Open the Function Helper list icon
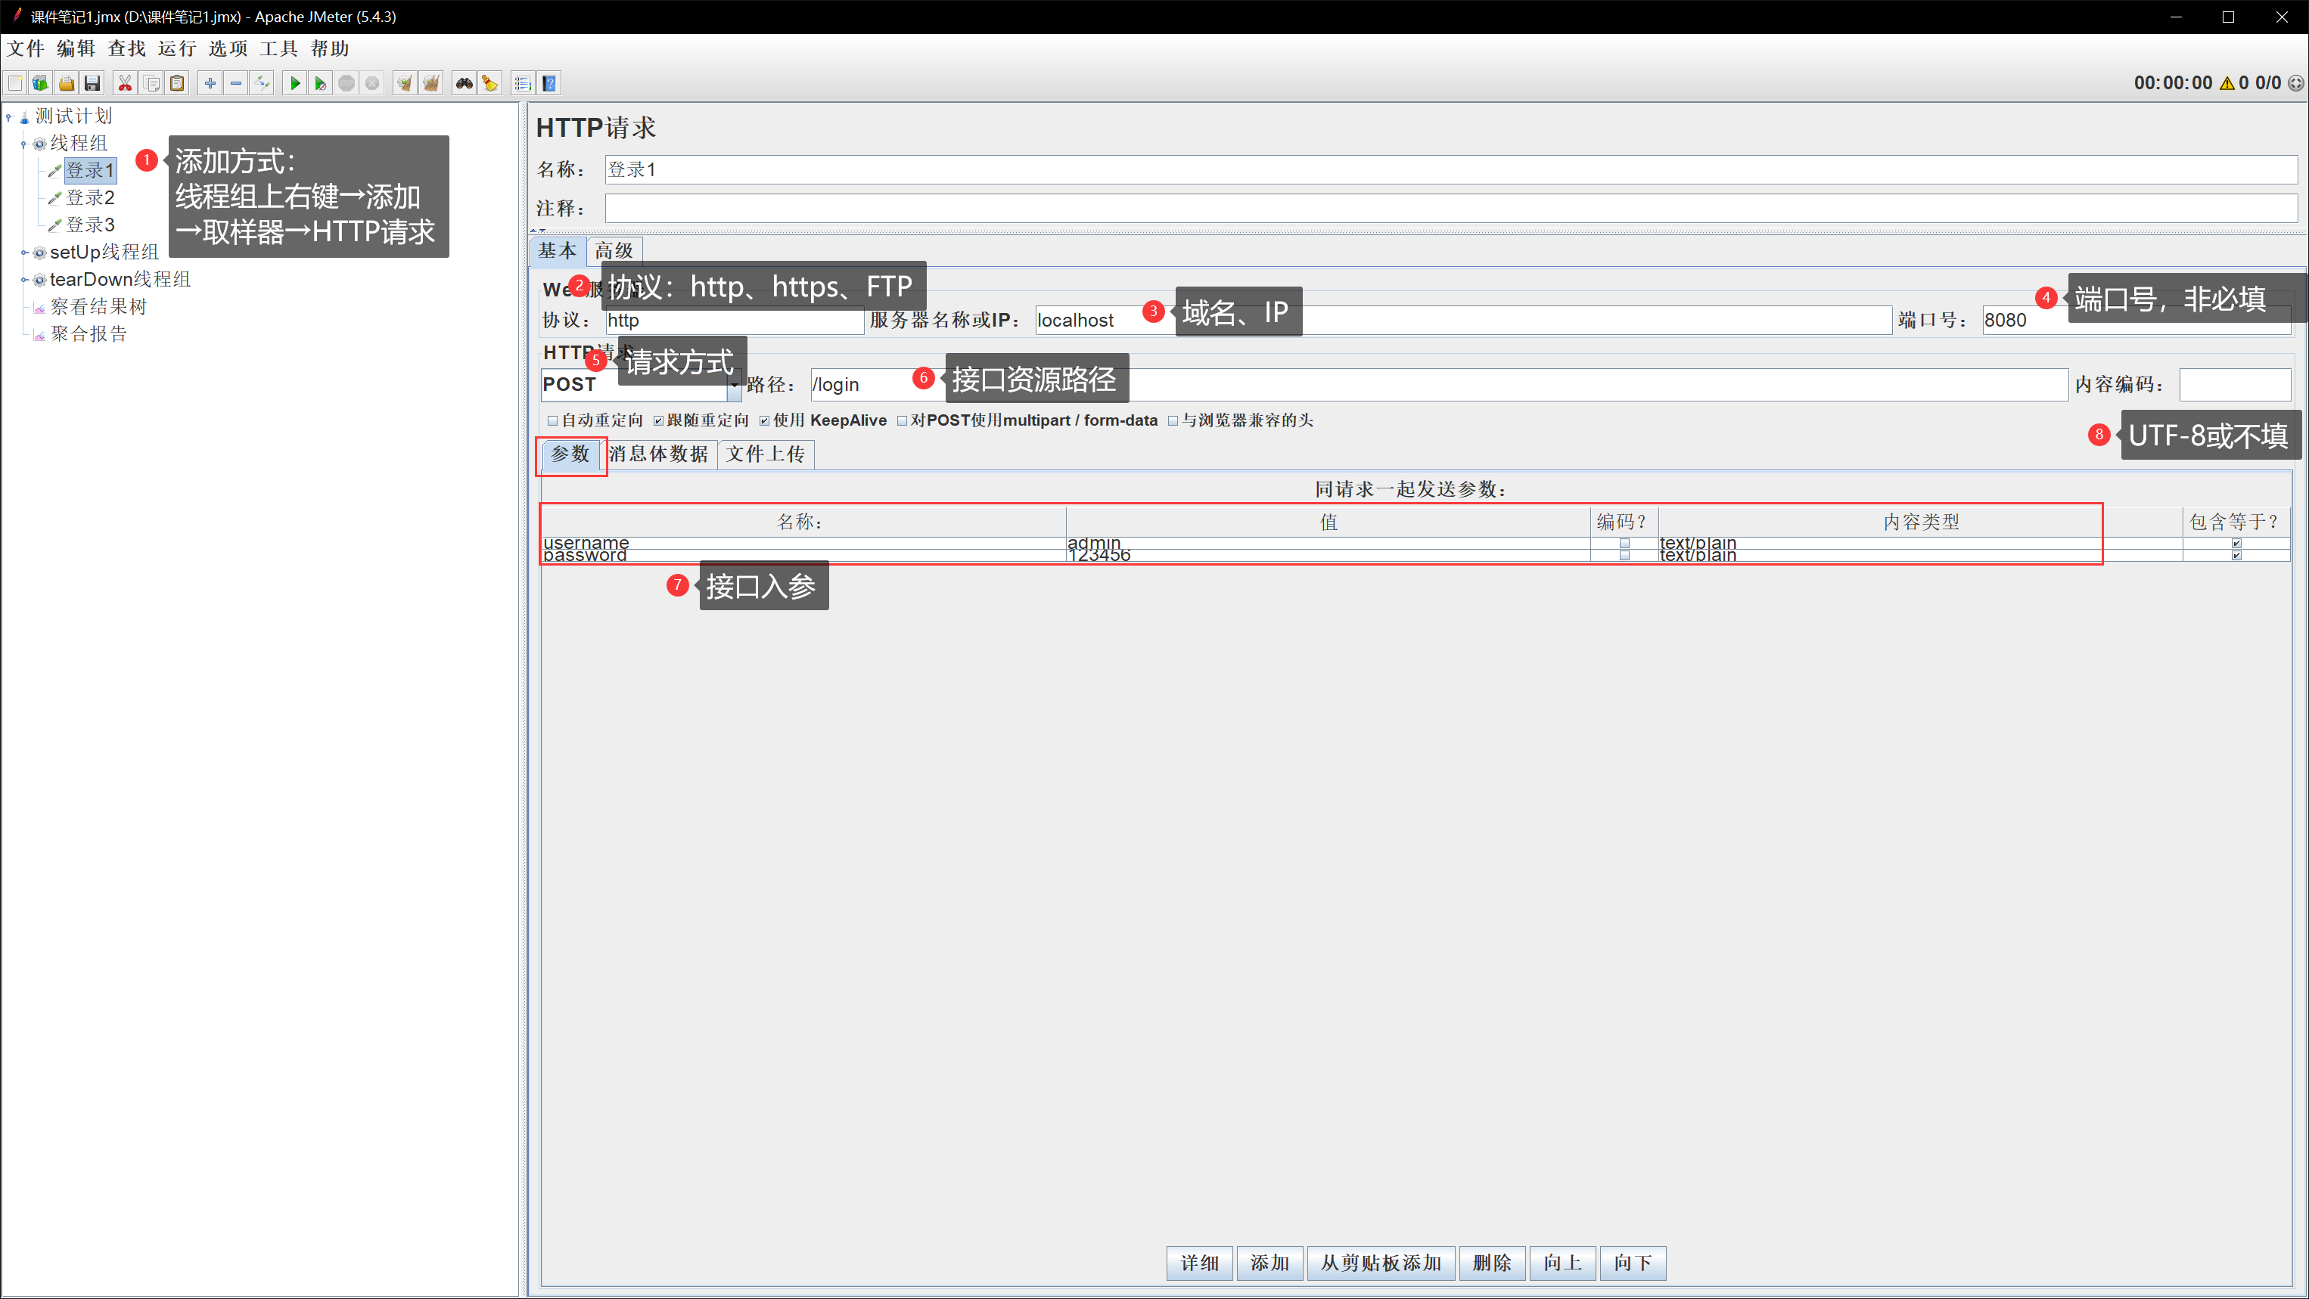Viewport: 2309px width, 1299px height. tap(523, 83)
